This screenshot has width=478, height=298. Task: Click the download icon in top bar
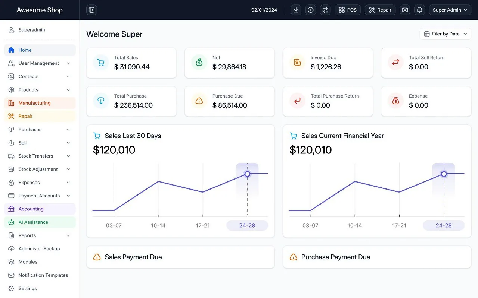click(x=296, y=10)
